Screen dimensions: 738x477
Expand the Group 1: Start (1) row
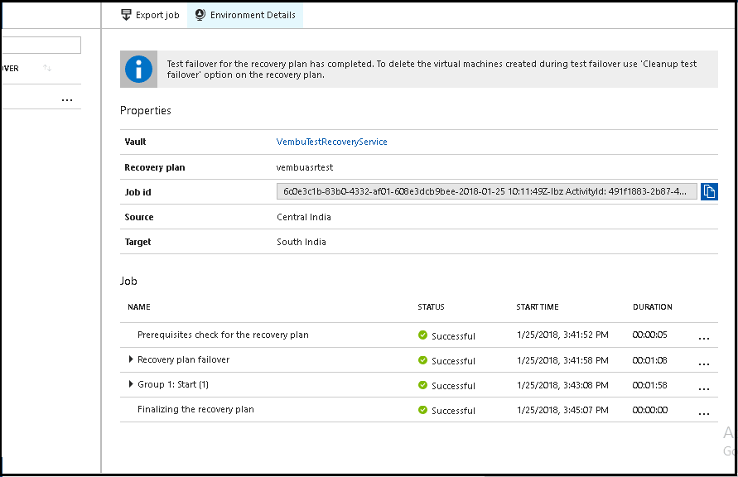[131, 384]
